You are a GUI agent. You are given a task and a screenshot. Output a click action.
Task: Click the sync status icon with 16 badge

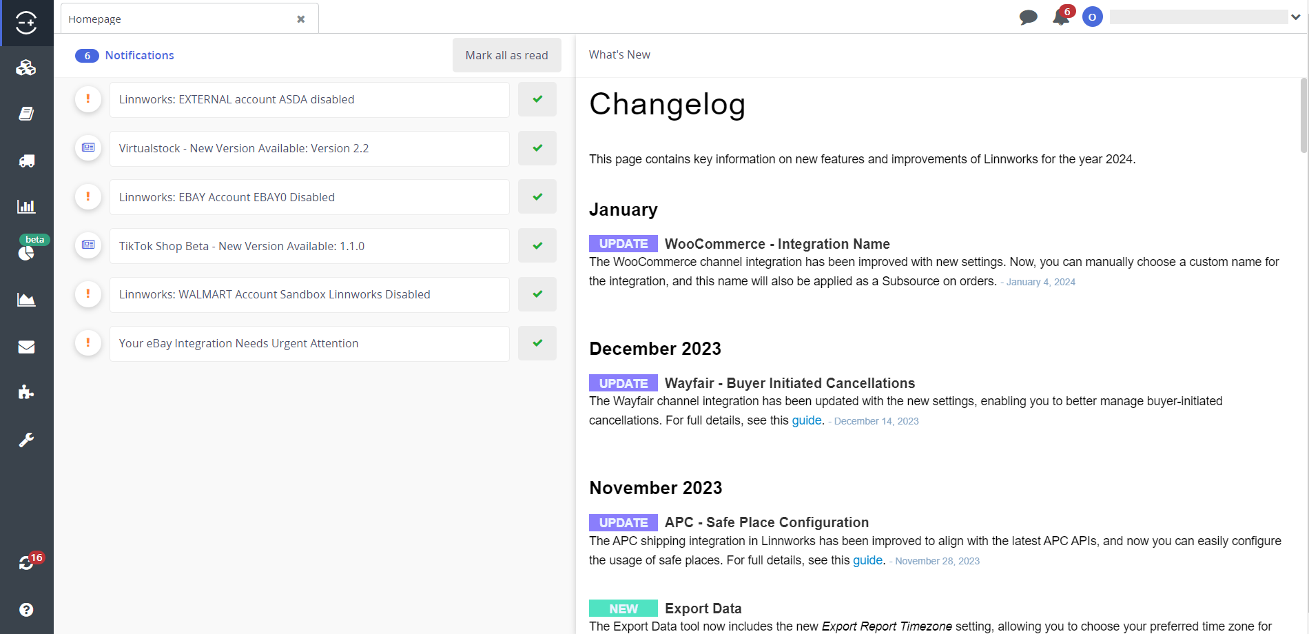tap(27, 563)
